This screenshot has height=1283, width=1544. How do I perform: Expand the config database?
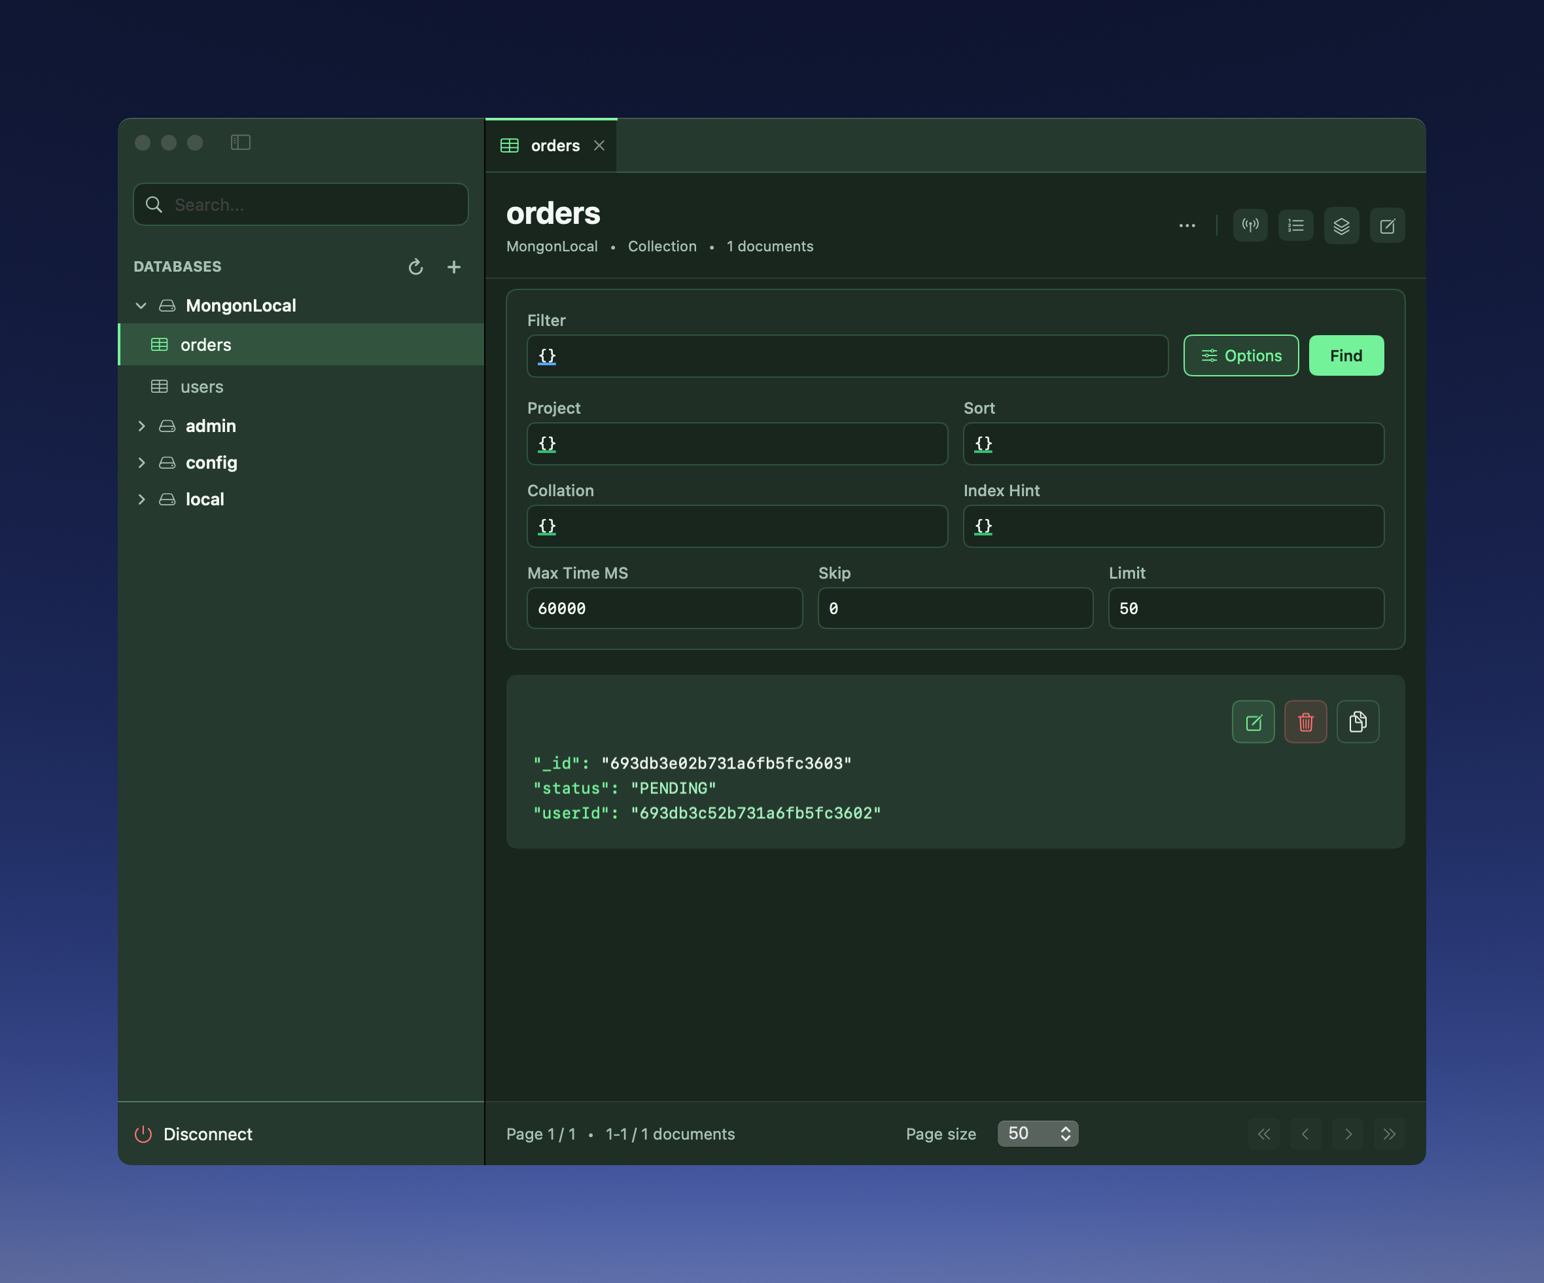click(141, 463)
